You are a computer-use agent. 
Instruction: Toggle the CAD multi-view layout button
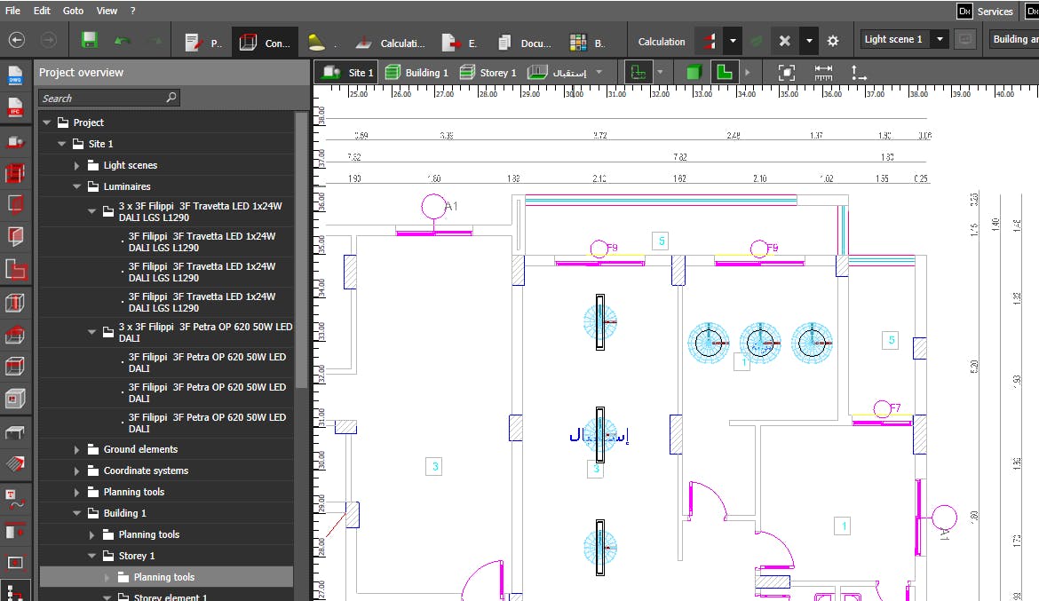pyautogui.click(x=638, y=72)
